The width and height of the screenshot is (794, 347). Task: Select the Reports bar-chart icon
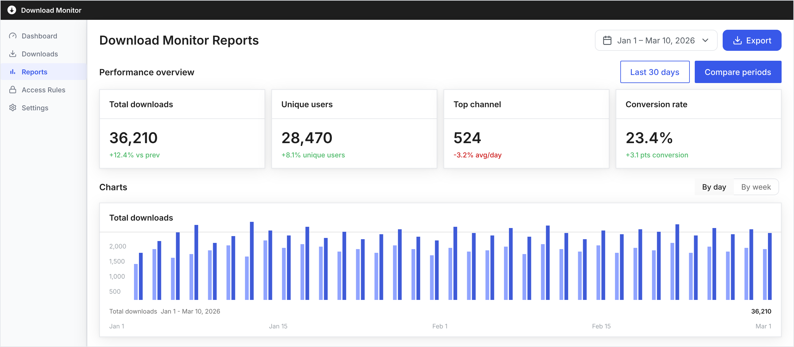point(13,72)
